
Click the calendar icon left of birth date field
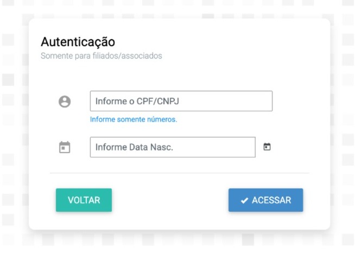65,147
